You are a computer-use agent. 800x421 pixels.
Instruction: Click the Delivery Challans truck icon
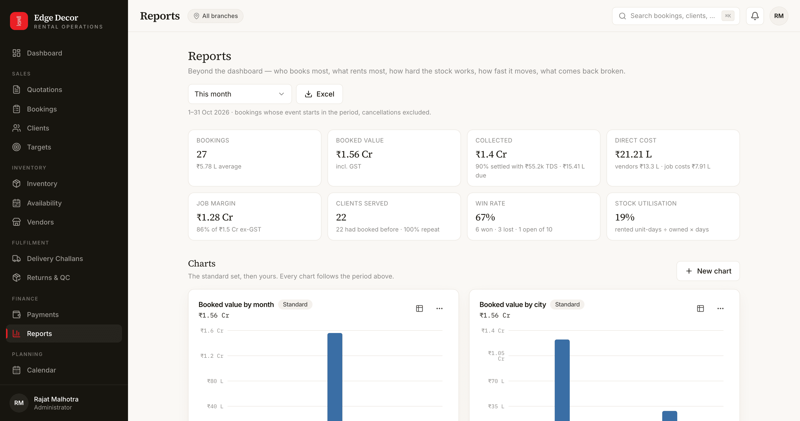point(16,258)
